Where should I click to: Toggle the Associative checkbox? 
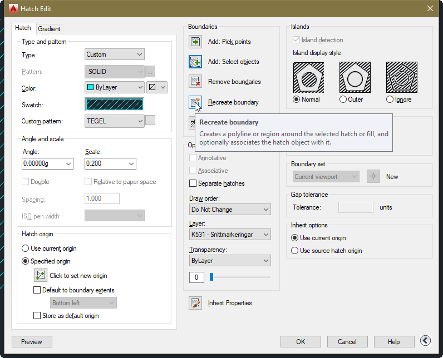[x=193, y=171]
